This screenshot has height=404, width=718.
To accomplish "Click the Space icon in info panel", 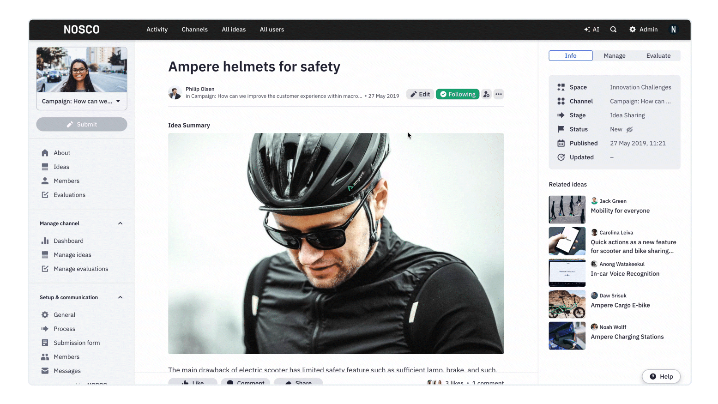I will coord(561,87).
